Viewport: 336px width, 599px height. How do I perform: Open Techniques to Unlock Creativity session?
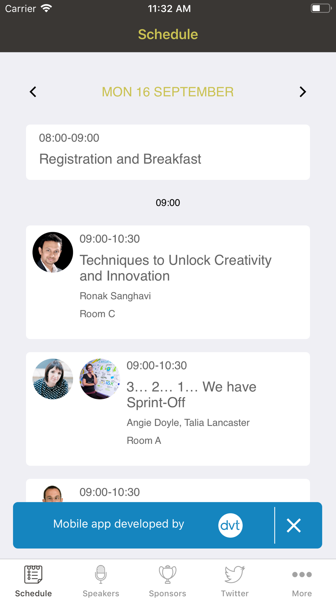coord(168,282)
